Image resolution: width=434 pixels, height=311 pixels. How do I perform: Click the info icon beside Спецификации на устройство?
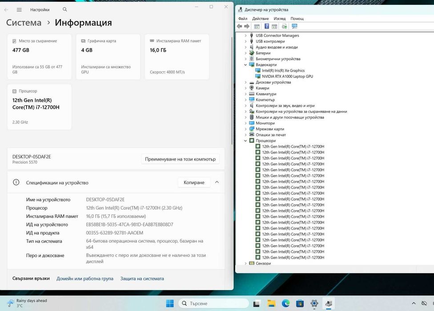click(x=16, y=182)
